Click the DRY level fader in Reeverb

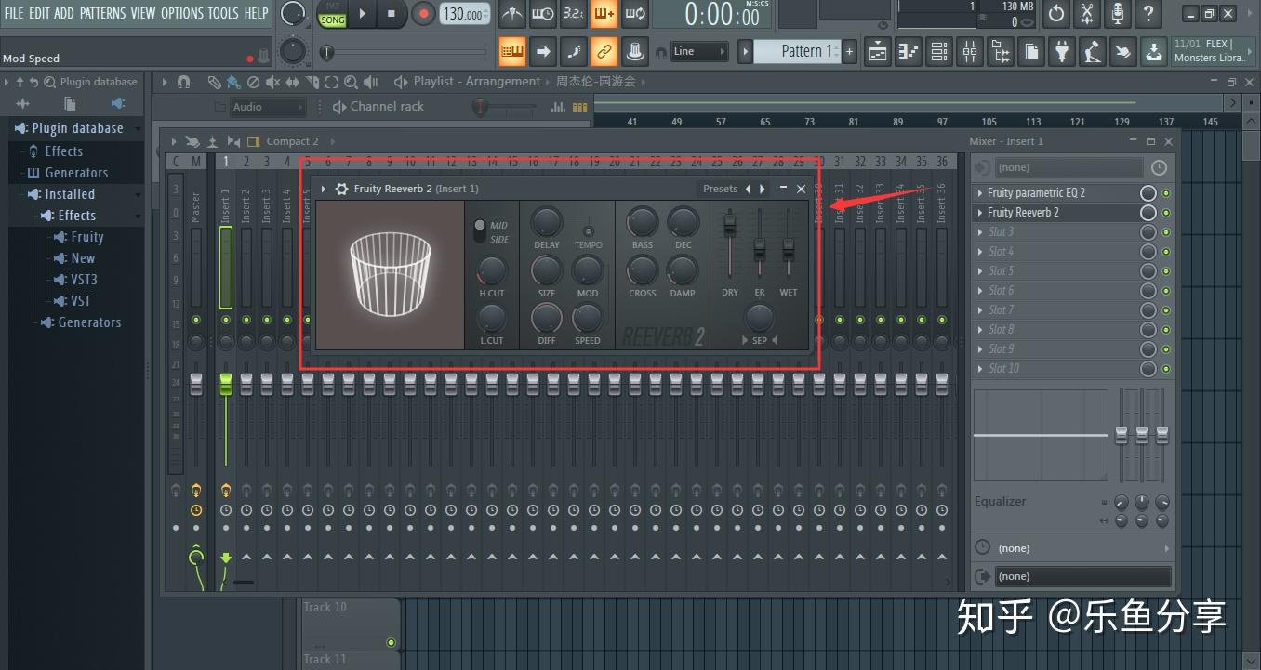(x=730, y=227)
